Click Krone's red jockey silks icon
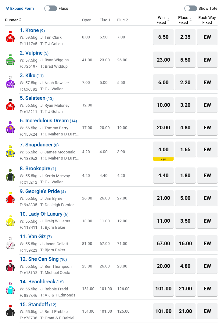The image size is (223, 323). tap(10, 37)
